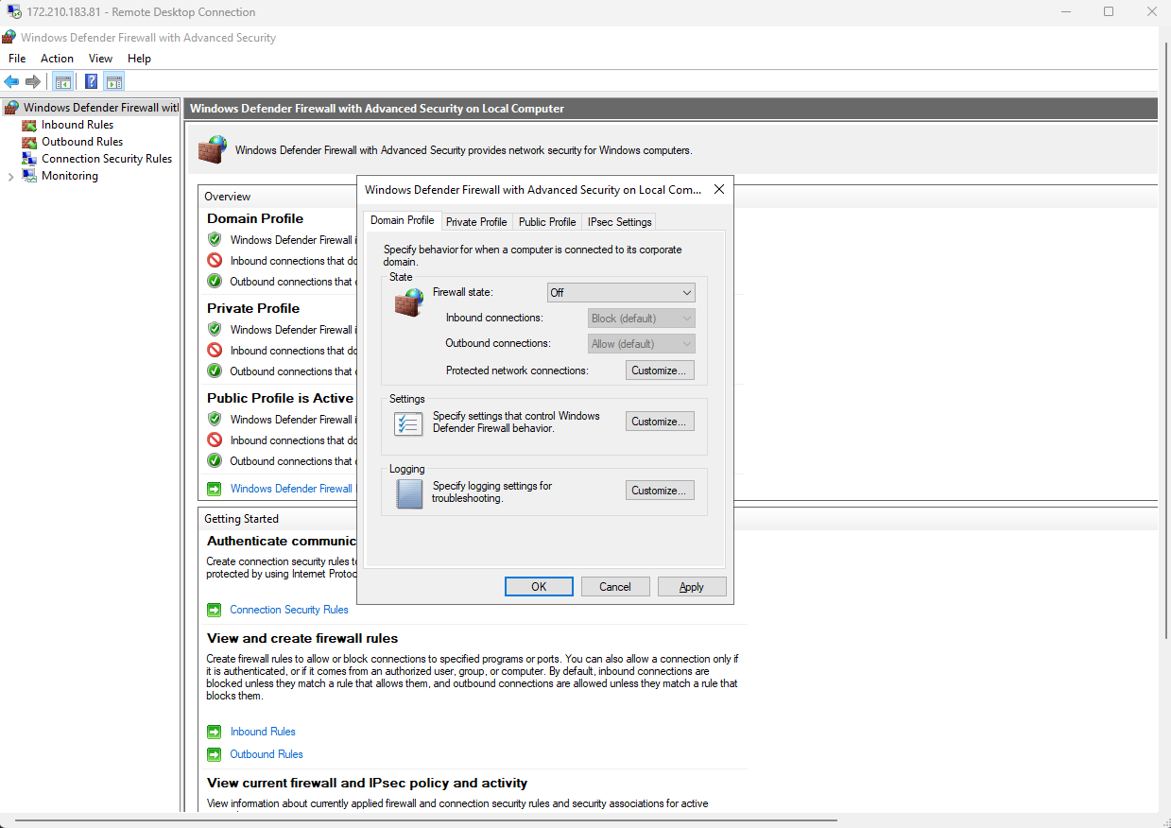The image size is (1171, 828).
Task: Click the firewall app icon in the title bar
Action: click(9, 38)
